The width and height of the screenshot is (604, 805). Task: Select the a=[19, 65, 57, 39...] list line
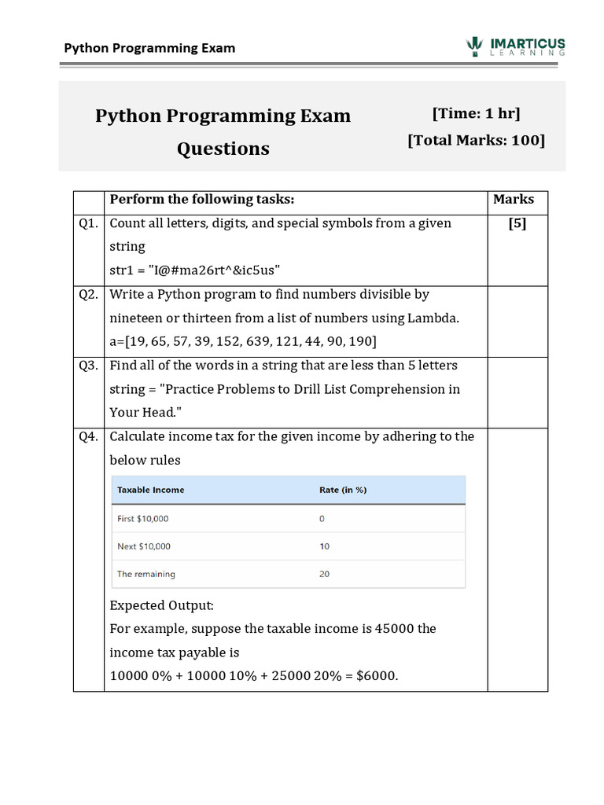[x=243, y=341]
